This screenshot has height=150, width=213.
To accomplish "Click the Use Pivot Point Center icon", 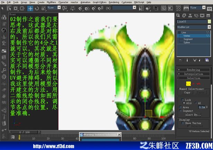I will pos(65,8).
